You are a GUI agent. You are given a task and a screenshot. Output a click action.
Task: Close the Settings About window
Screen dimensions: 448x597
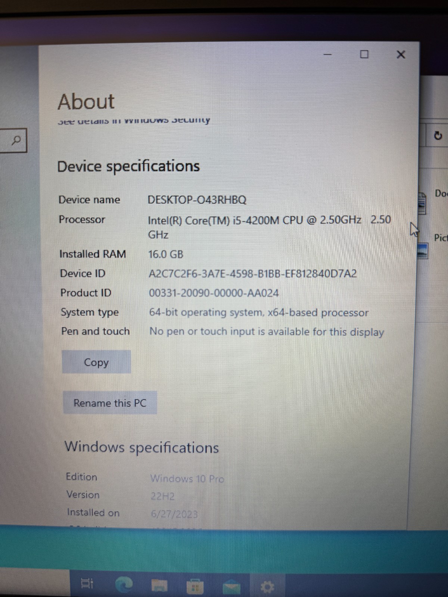[401, 55]
